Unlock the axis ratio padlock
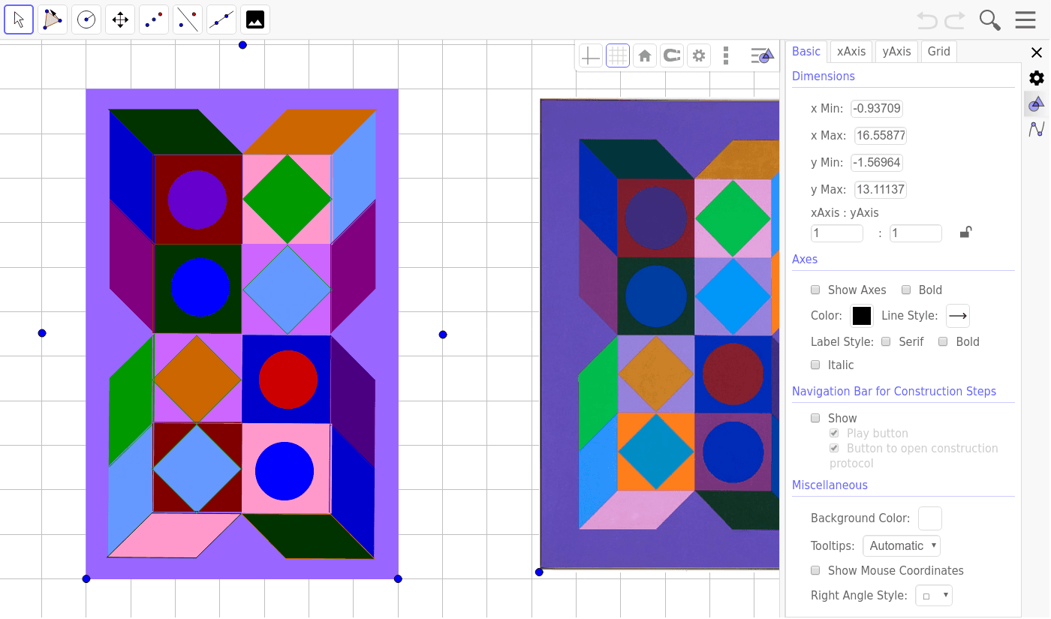The width and height of the screenshot is (1051, 619). (965, 233)
